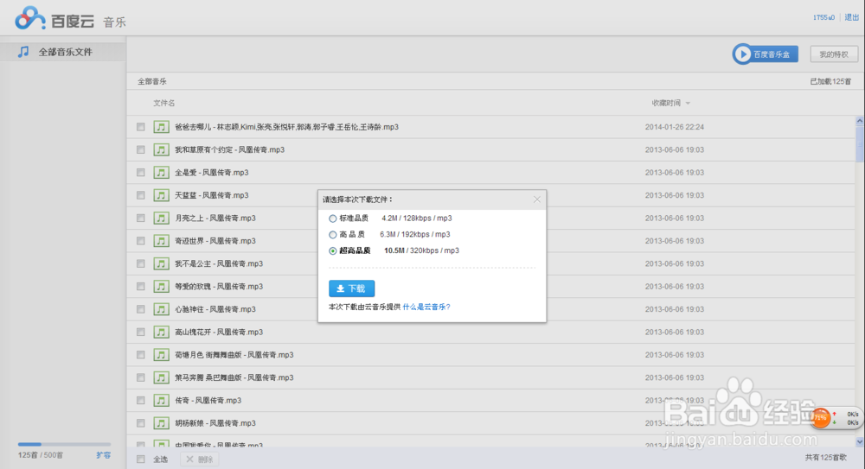
Task: Click the username link near 退出
Action: point(823,17)
